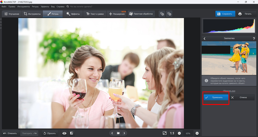Toggle before/after split comparison view
The image size is (258, 137).
click(71, 133)
